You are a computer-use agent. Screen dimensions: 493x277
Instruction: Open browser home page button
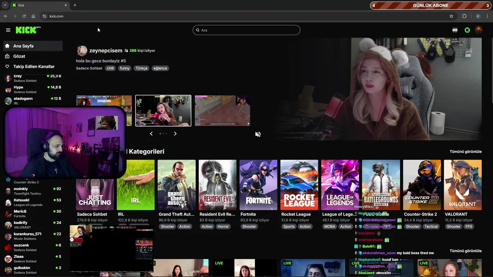pyautogui.click(x=34, y=16)
